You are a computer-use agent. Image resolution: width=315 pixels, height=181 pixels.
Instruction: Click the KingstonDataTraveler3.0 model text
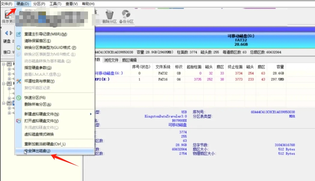(x=165, y=116)
